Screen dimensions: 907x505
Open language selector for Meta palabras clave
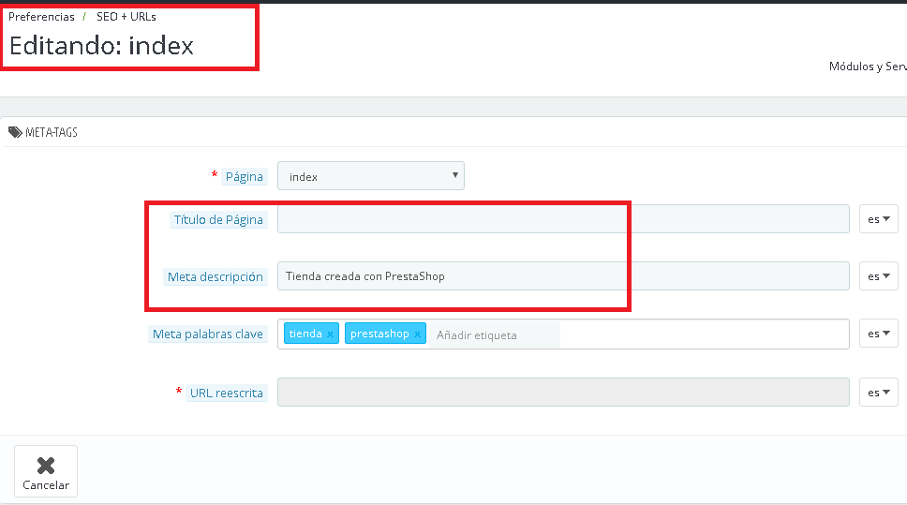point(878,334)
